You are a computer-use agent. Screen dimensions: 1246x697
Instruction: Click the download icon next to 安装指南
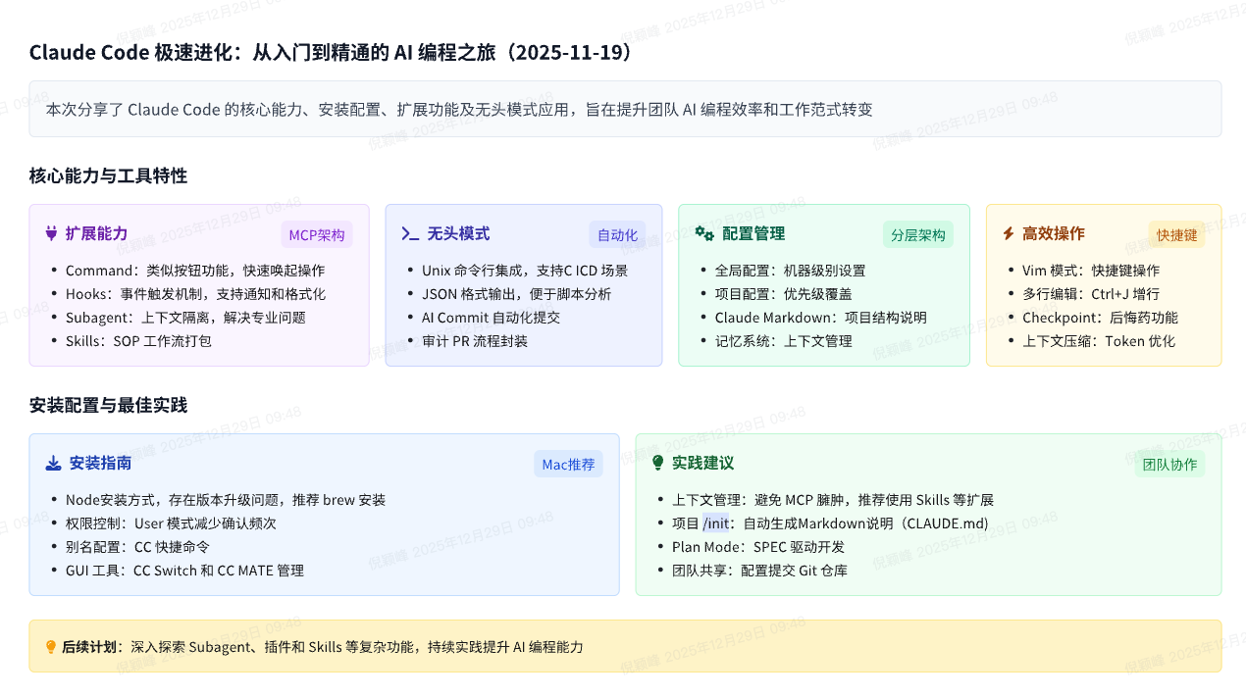point(53,463)
